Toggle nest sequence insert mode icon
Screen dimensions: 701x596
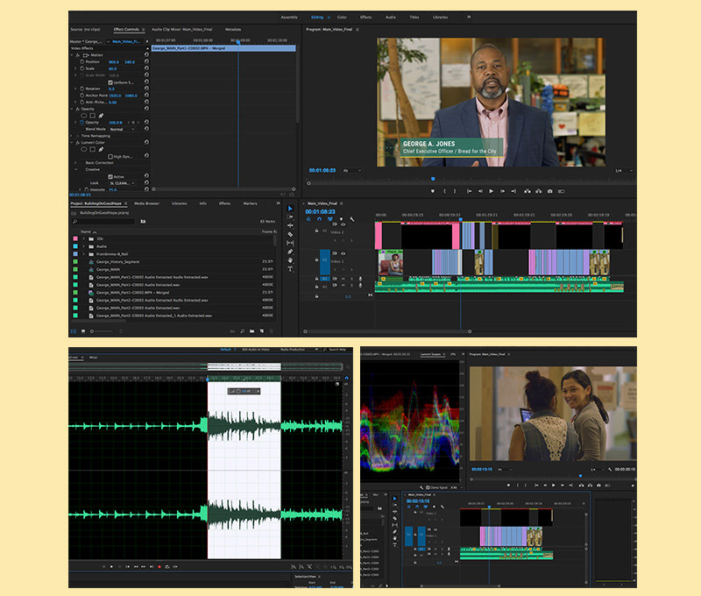click(x=308, y=219)
